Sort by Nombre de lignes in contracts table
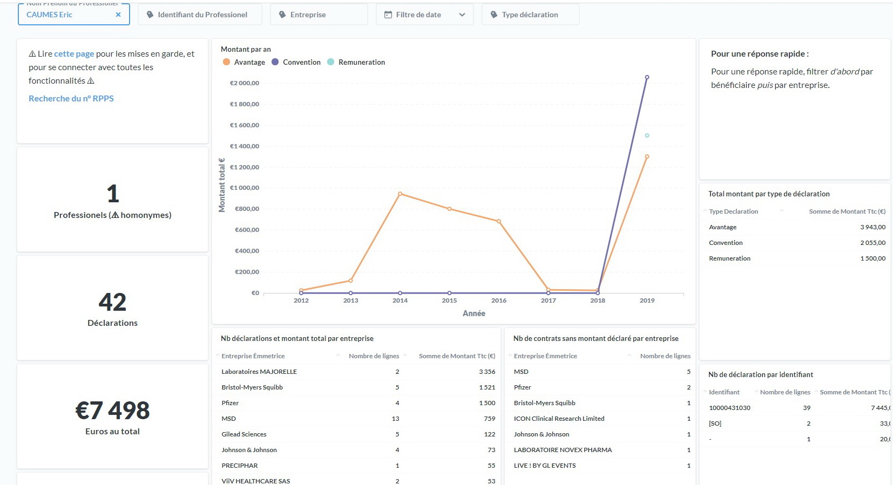The image size is (893, 485). pyautogui.click(x=665, y=356)
